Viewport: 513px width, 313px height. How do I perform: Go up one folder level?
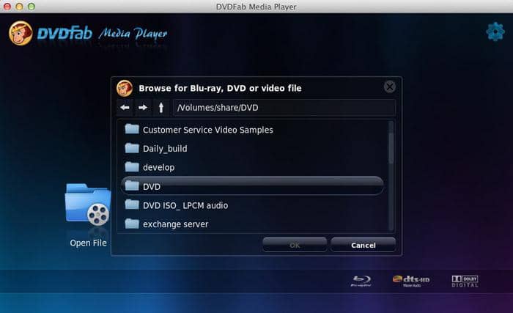pyautogui.click(x=161, y=108)
